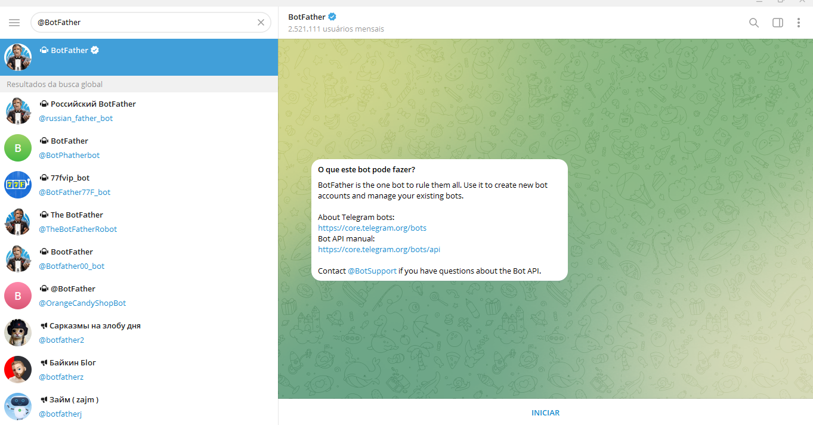Click the BotFather name in chat header
The width and height of the screenshot is (813, 425).
tap(307, 17)
